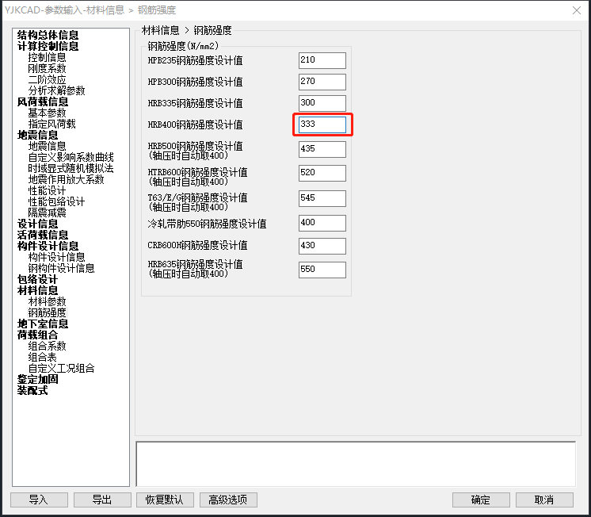
Task: Open 自定义影响系数曲线 page
Action: (71, 157)
